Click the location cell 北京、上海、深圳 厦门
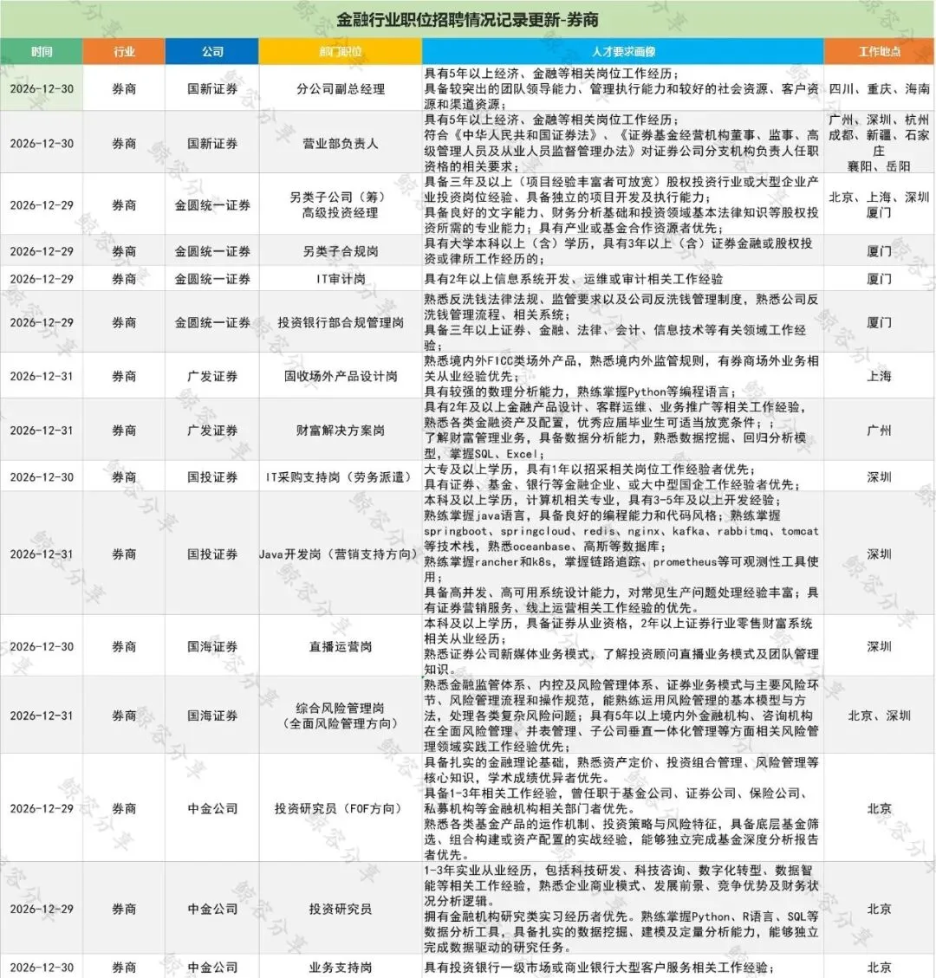936x978 pixels. pyautogui.click(x=879, y=204)
